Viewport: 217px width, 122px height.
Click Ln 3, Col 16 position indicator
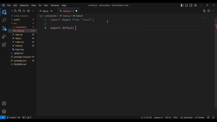click(x=146, y=118)
